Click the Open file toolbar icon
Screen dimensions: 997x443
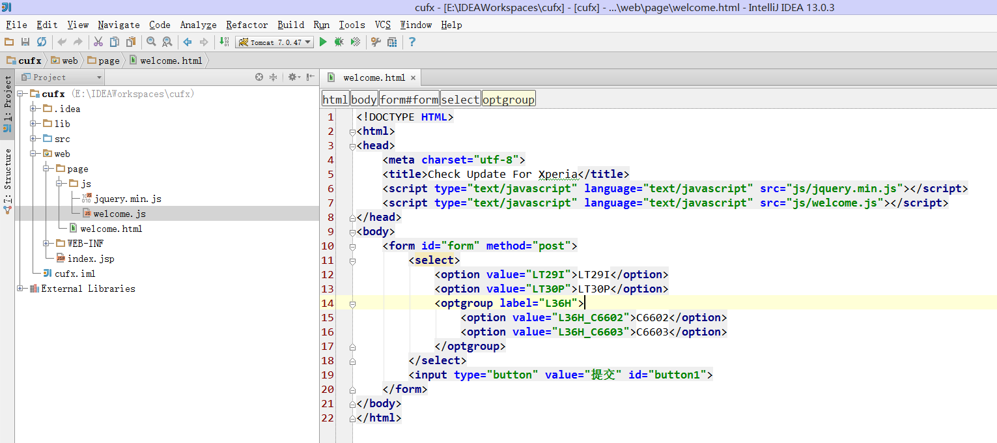pyautogui.click(x=9, y=42)
